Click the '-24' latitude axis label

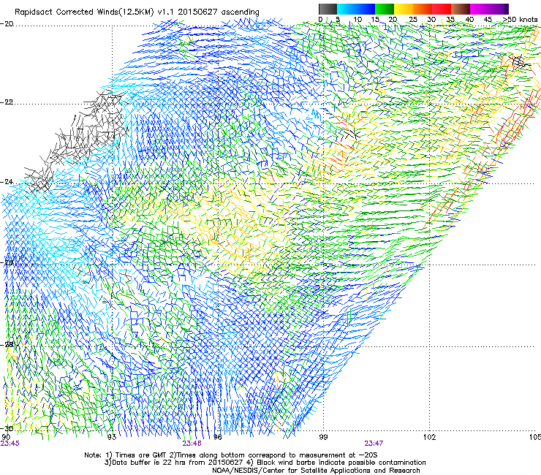click(7, 182)
